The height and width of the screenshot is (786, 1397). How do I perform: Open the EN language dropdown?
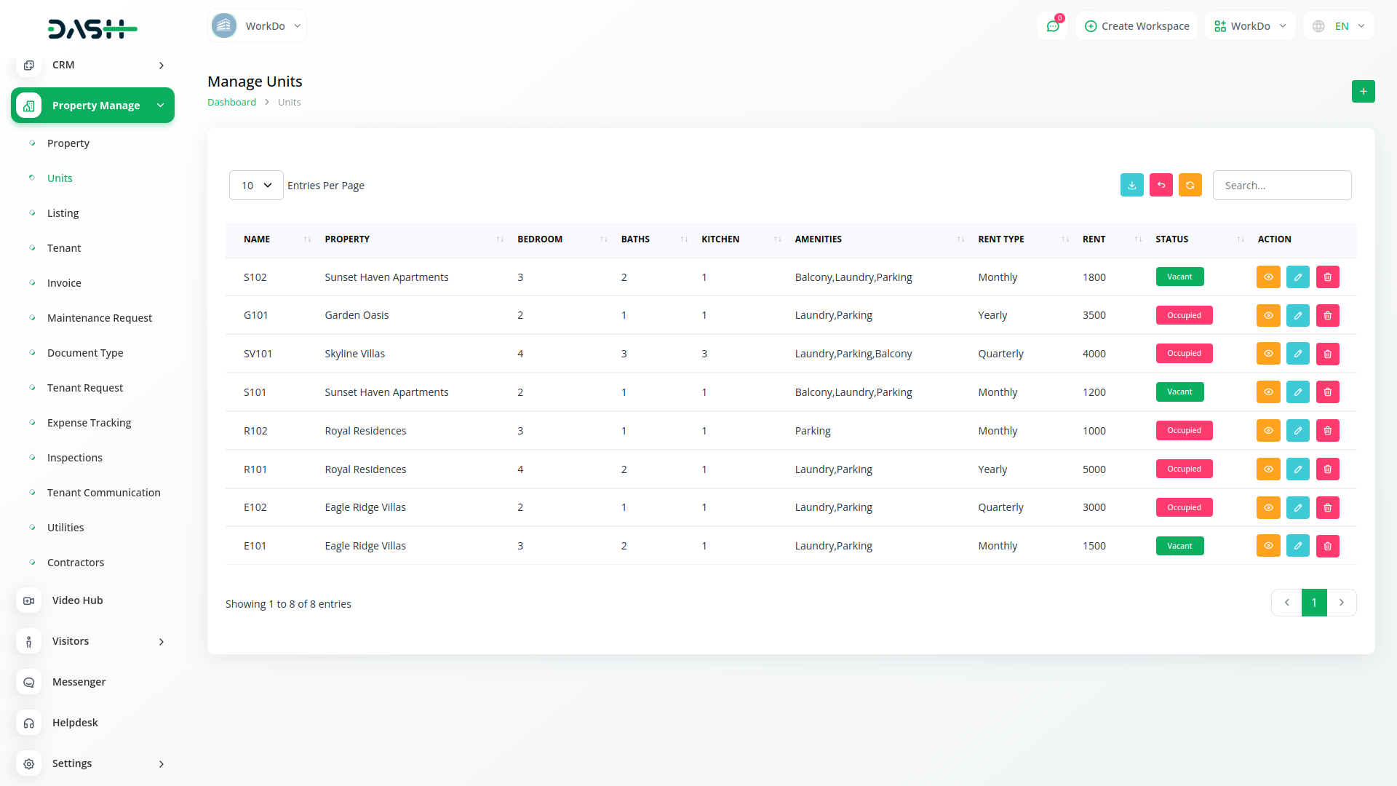[1340, 26]
